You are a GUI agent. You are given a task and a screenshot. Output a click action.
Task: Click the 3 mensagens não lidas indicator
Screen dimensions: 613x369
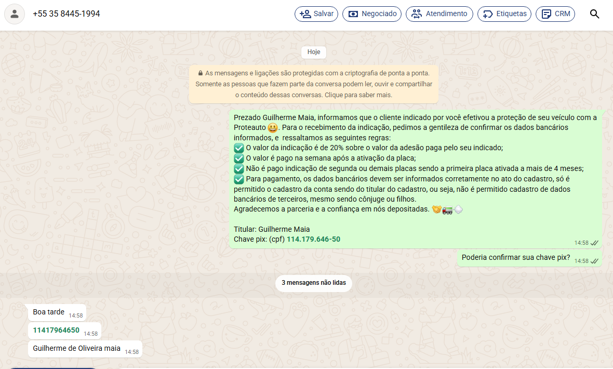pos(313,283)
